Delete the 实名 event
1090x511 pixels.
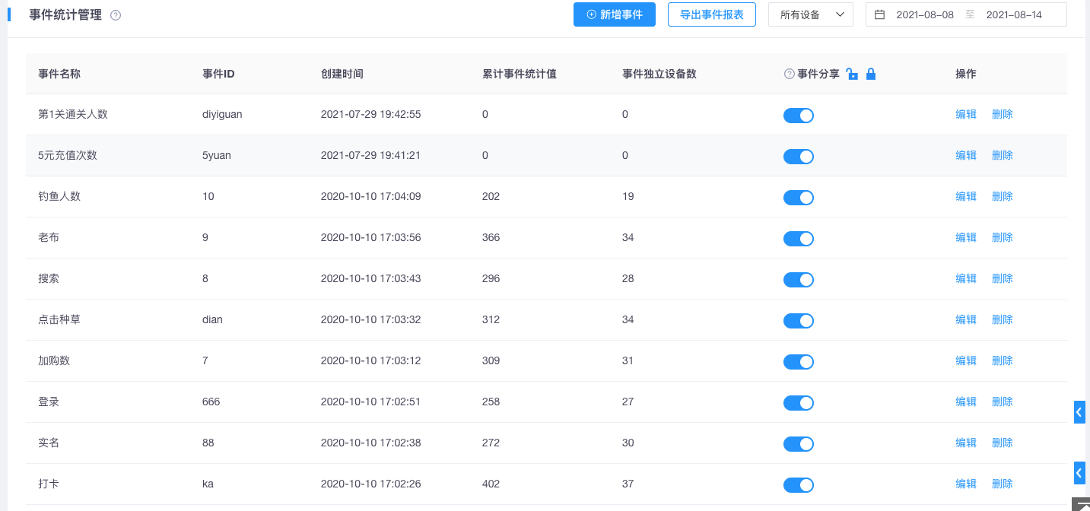point(1003,443)
